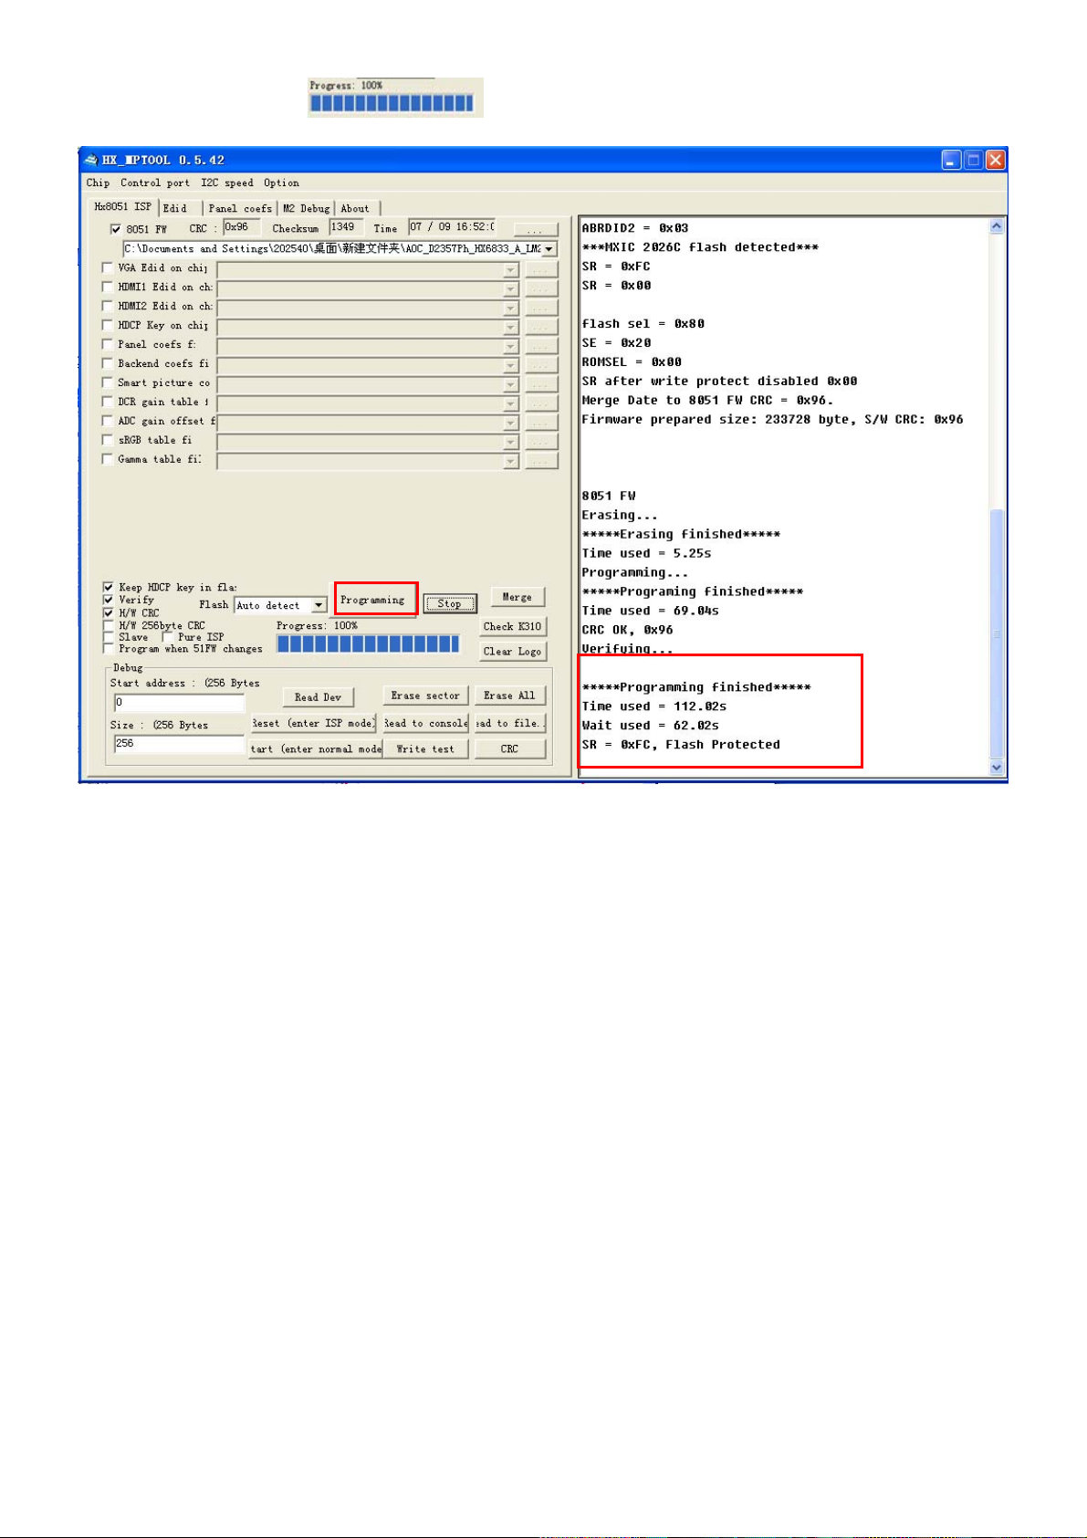The width and height of the screenshot is (1087, 1538).
Task: Open the Chip menu
Action: tap(98, 183)
